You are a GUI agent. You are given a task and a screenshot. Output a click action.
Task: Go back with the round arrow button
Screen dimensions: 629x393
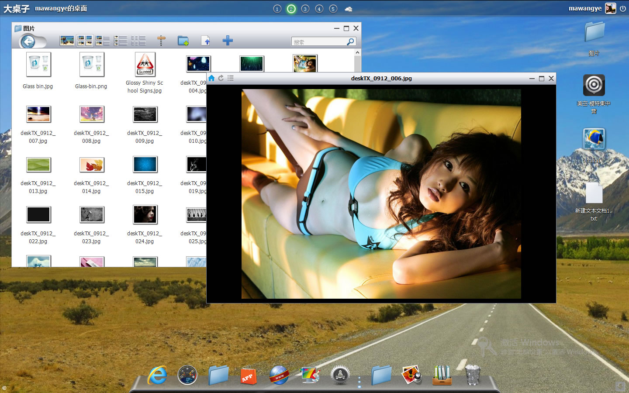(x=28, y=41)
